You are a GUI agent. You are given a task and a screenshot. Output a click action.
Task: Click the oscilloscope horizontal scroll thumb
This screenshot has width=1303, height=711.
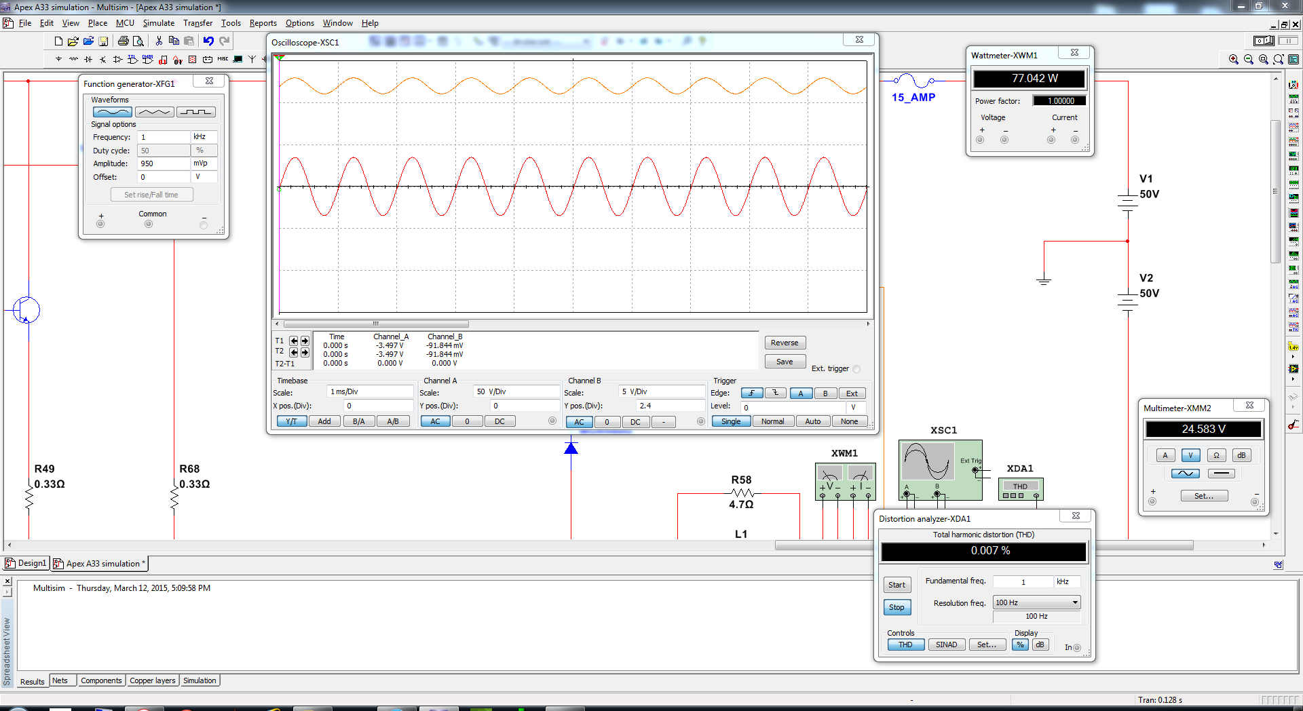click(376, 324)
